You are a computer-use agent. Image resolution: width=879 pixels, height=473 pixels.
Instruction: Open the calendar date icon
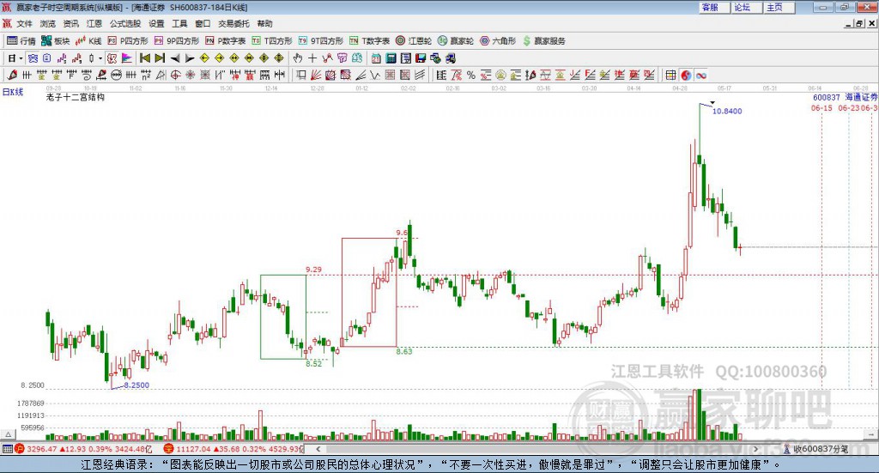[376, 58]
